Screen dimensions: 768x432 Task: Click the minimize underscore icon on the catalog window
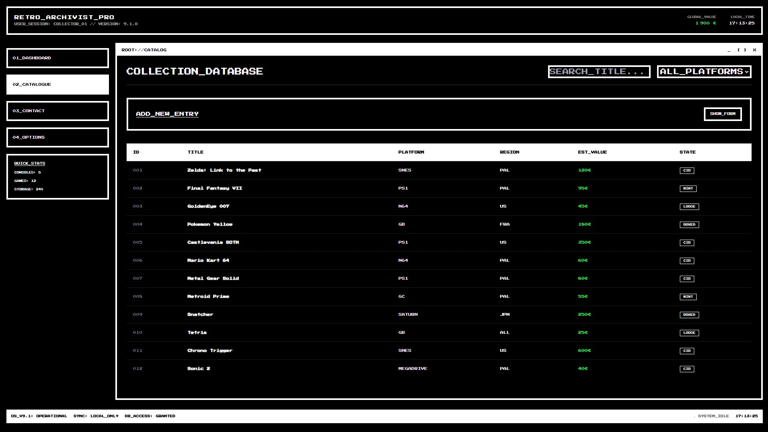[x=728, y=50]
